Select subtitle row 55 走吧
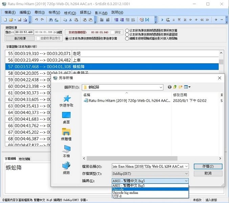Screen dimensions: 229x203 click(112, 53)
